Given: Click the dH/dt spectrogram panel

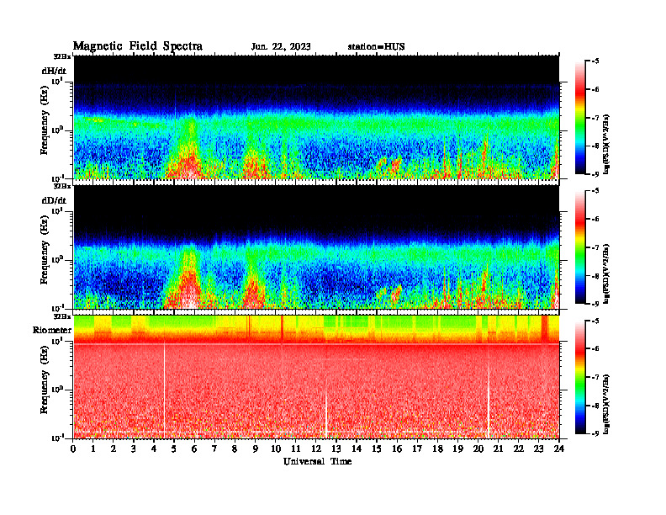Looking at the screenshot, I should 316,117.
